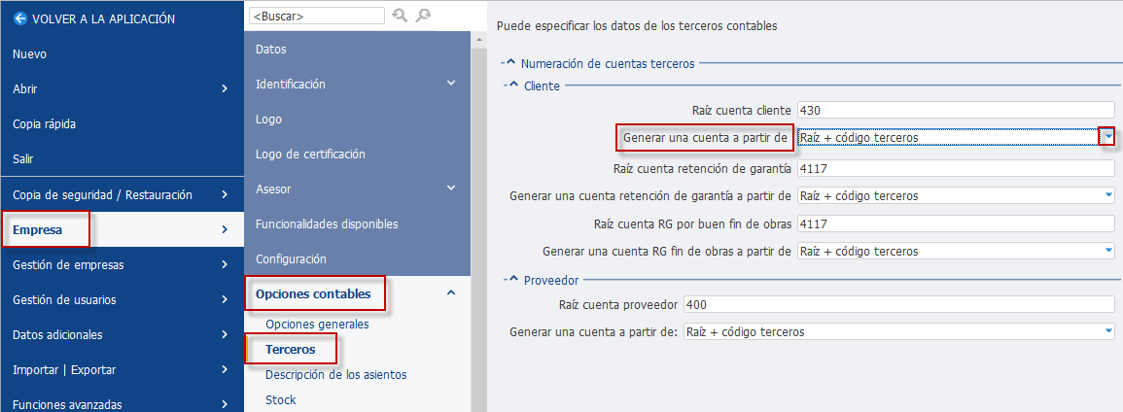This screenshot has width=1123, height=412.
Task: Expand the Identificación menu chevron
Action: (x=451, y=84)
